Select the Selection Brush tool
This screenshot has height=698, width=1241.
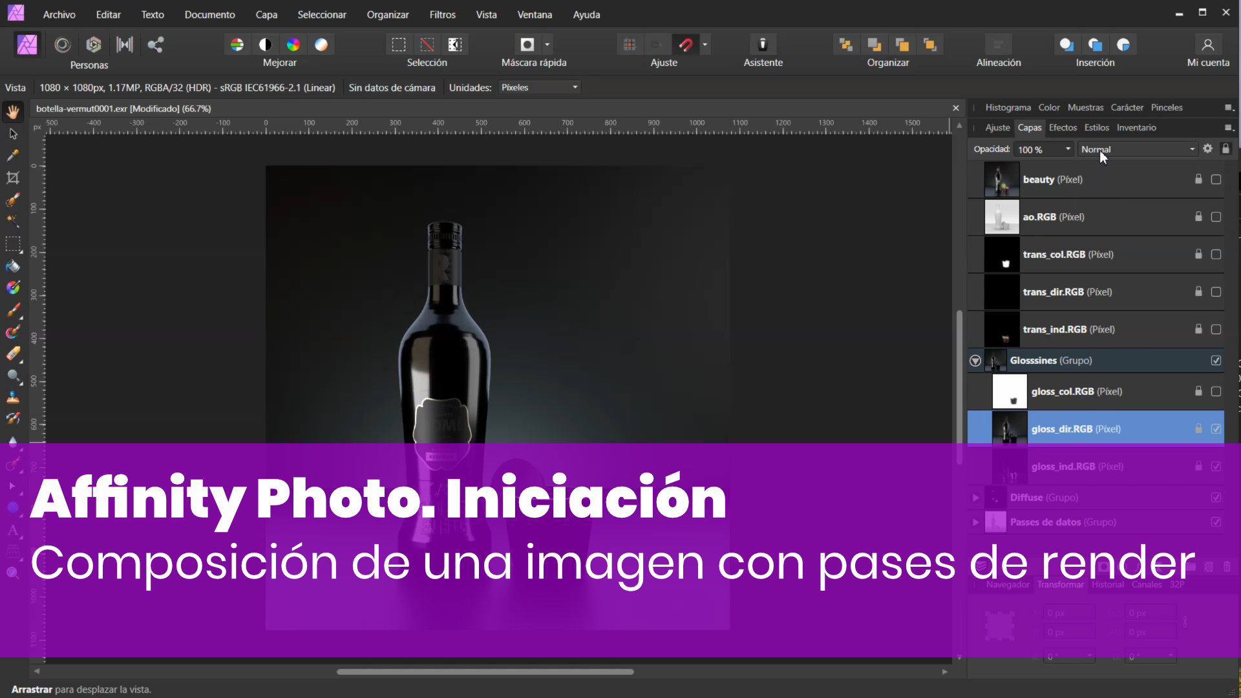(x=13, y=200)
